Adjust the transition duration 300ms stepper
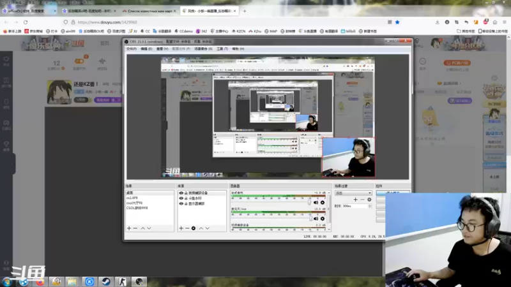The width and height of the screenshot is (511, 287). pyautogui.click(x=370, y=206)
